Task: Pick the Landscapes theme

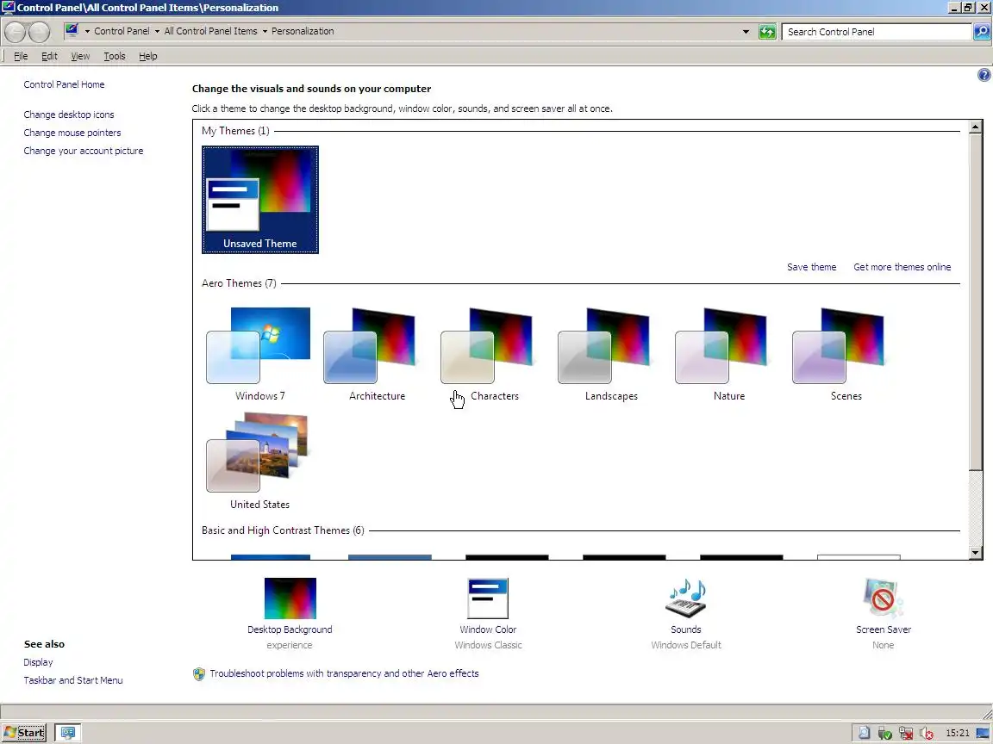Action: coord(611,354)
